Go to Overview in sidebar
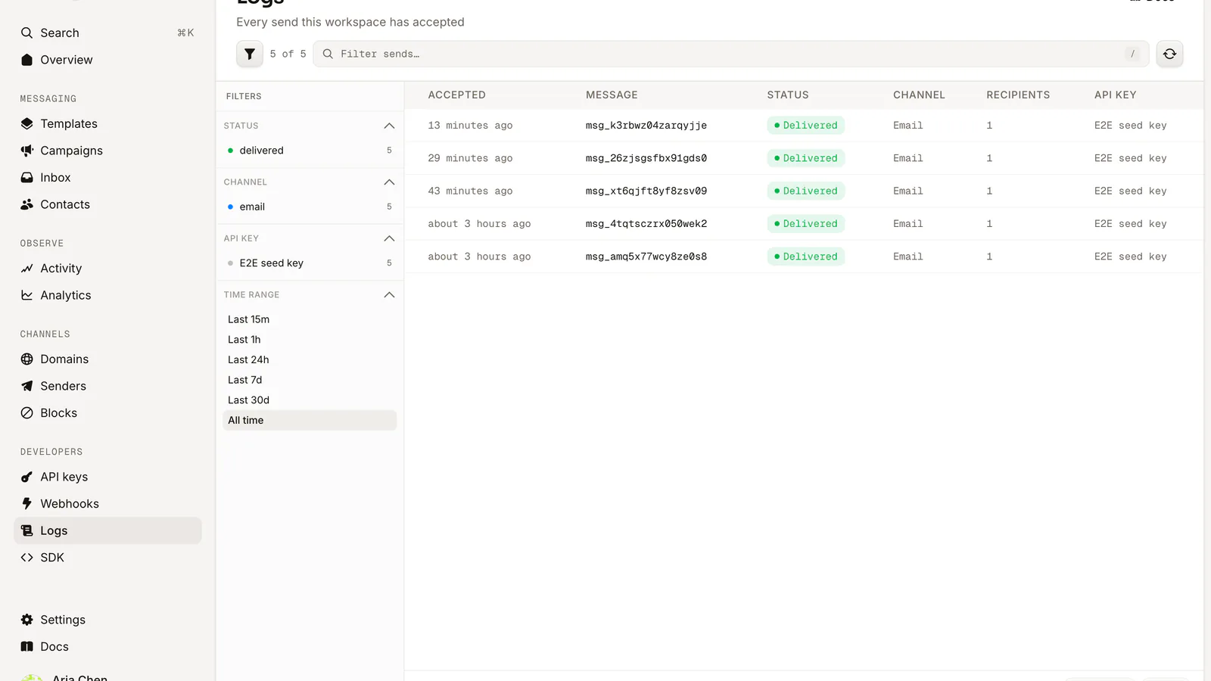1211x681 pixels. click(107, 60)
